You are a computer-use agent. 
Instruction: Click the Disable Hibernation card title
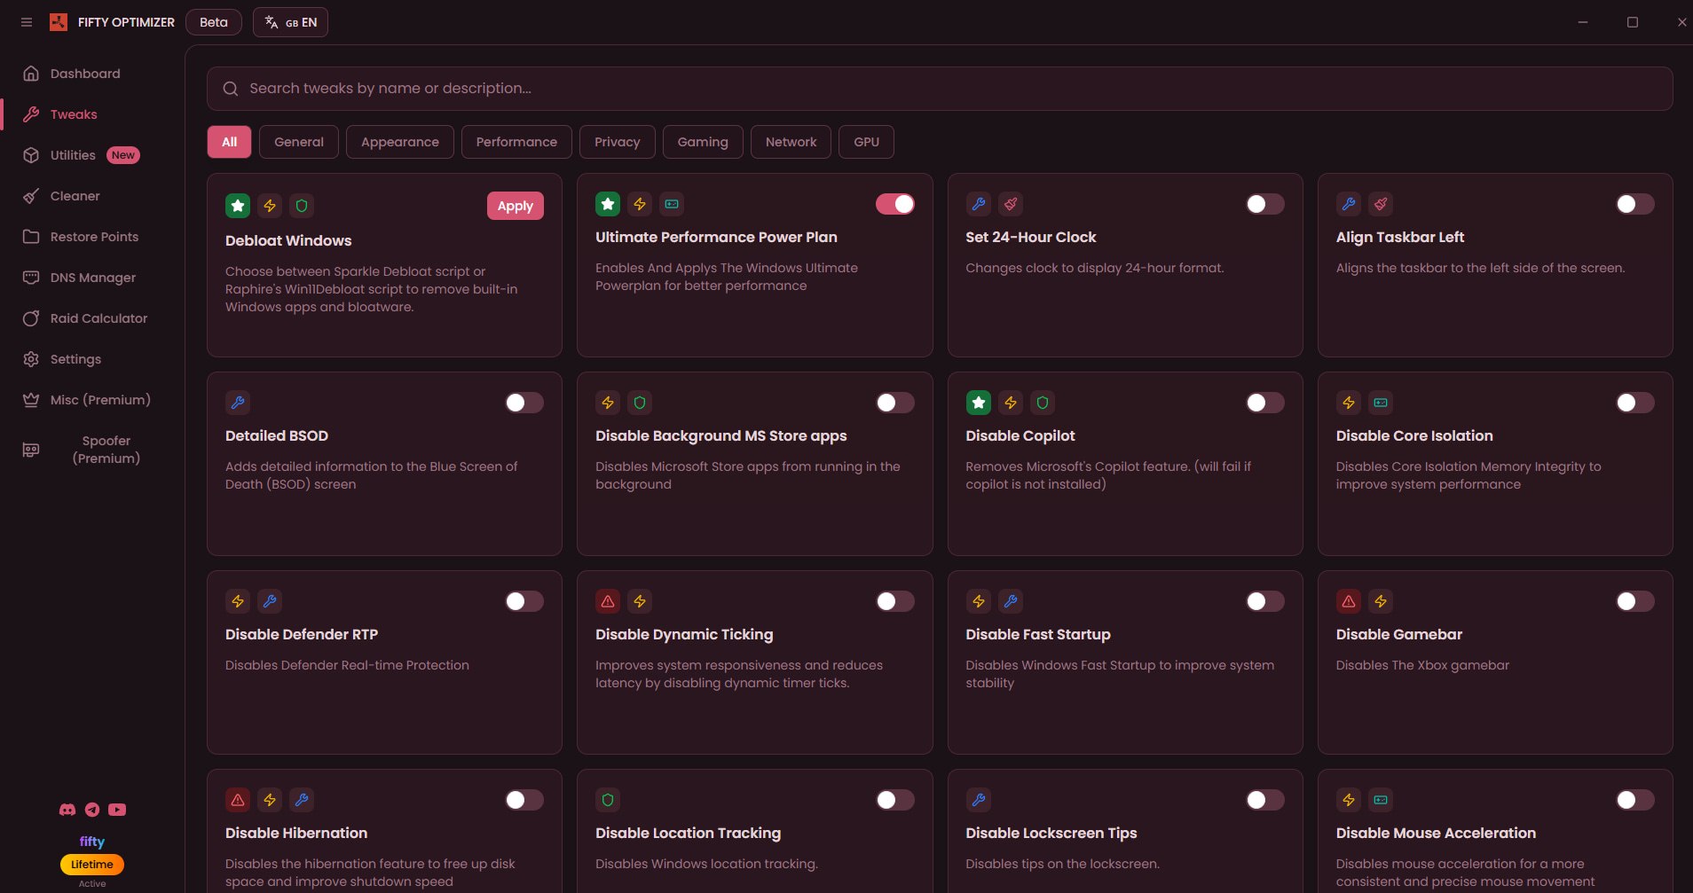[x=296, y=833]
